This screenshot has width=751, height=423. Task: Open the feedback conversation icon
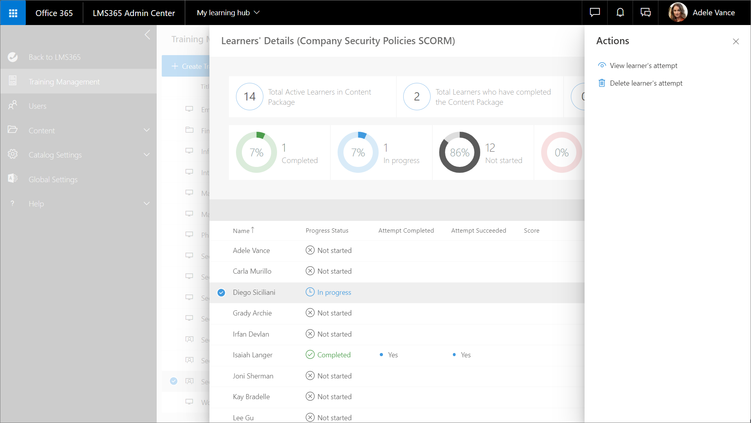point(646,13)
